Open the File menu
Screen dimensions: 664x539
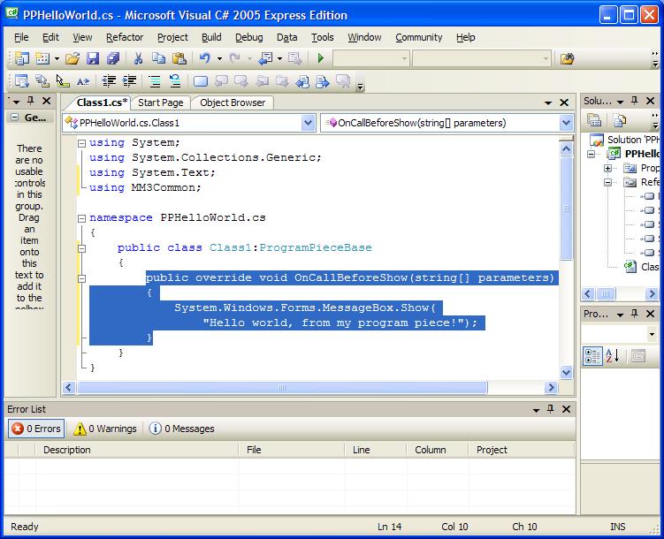(x=21, y=37)
